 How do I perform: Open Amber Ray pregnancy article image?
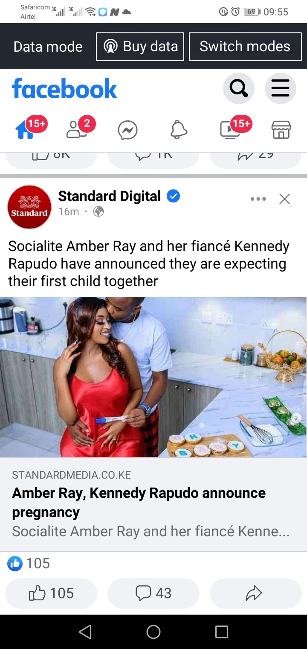click(x=153, y=377)
